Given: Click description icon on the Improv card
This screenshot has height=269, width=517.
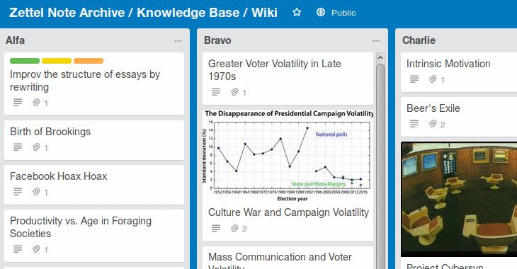Looking at the screenshot, I should click(18, 103).
